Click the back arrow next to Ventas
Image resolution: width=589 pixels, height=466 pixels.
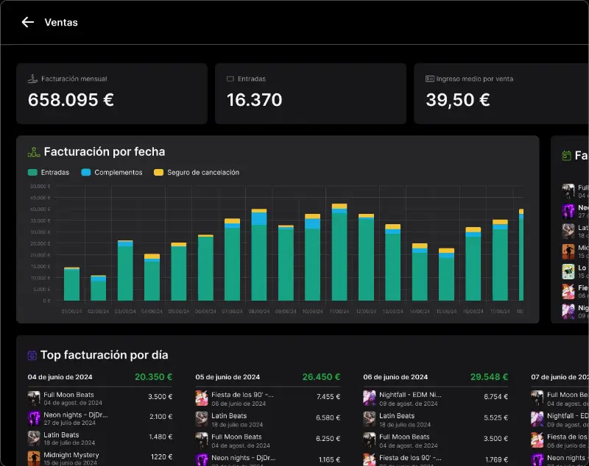tap(28, 22)
